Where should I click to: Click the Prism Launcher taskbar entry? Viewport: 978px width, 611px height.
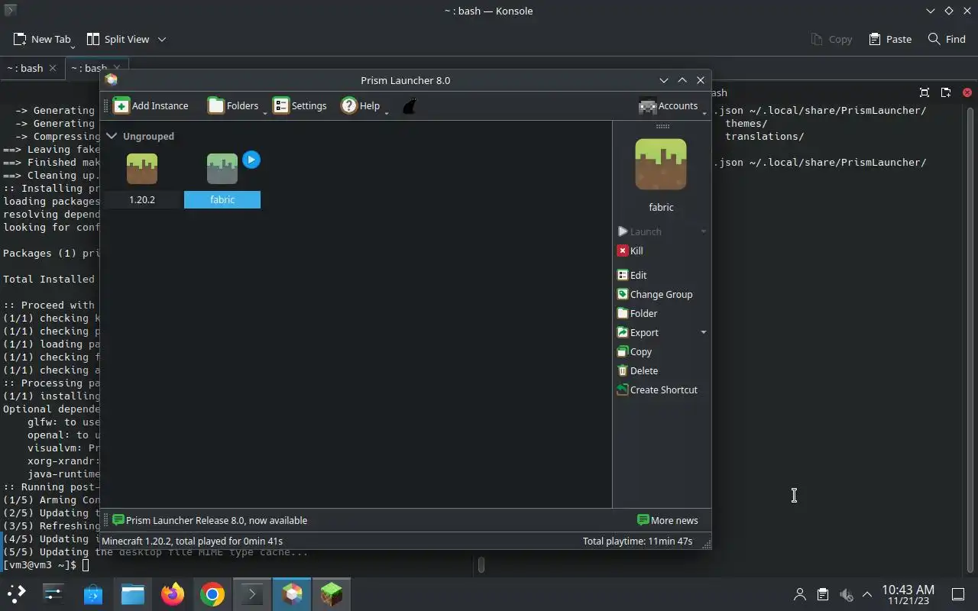point(292,593)
